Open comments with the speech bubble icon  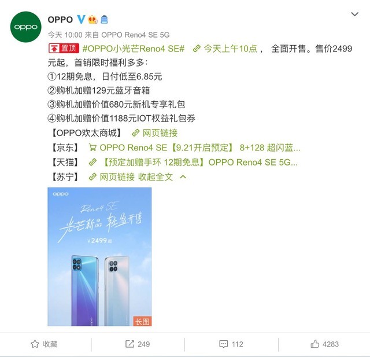[x=224, y=344]
